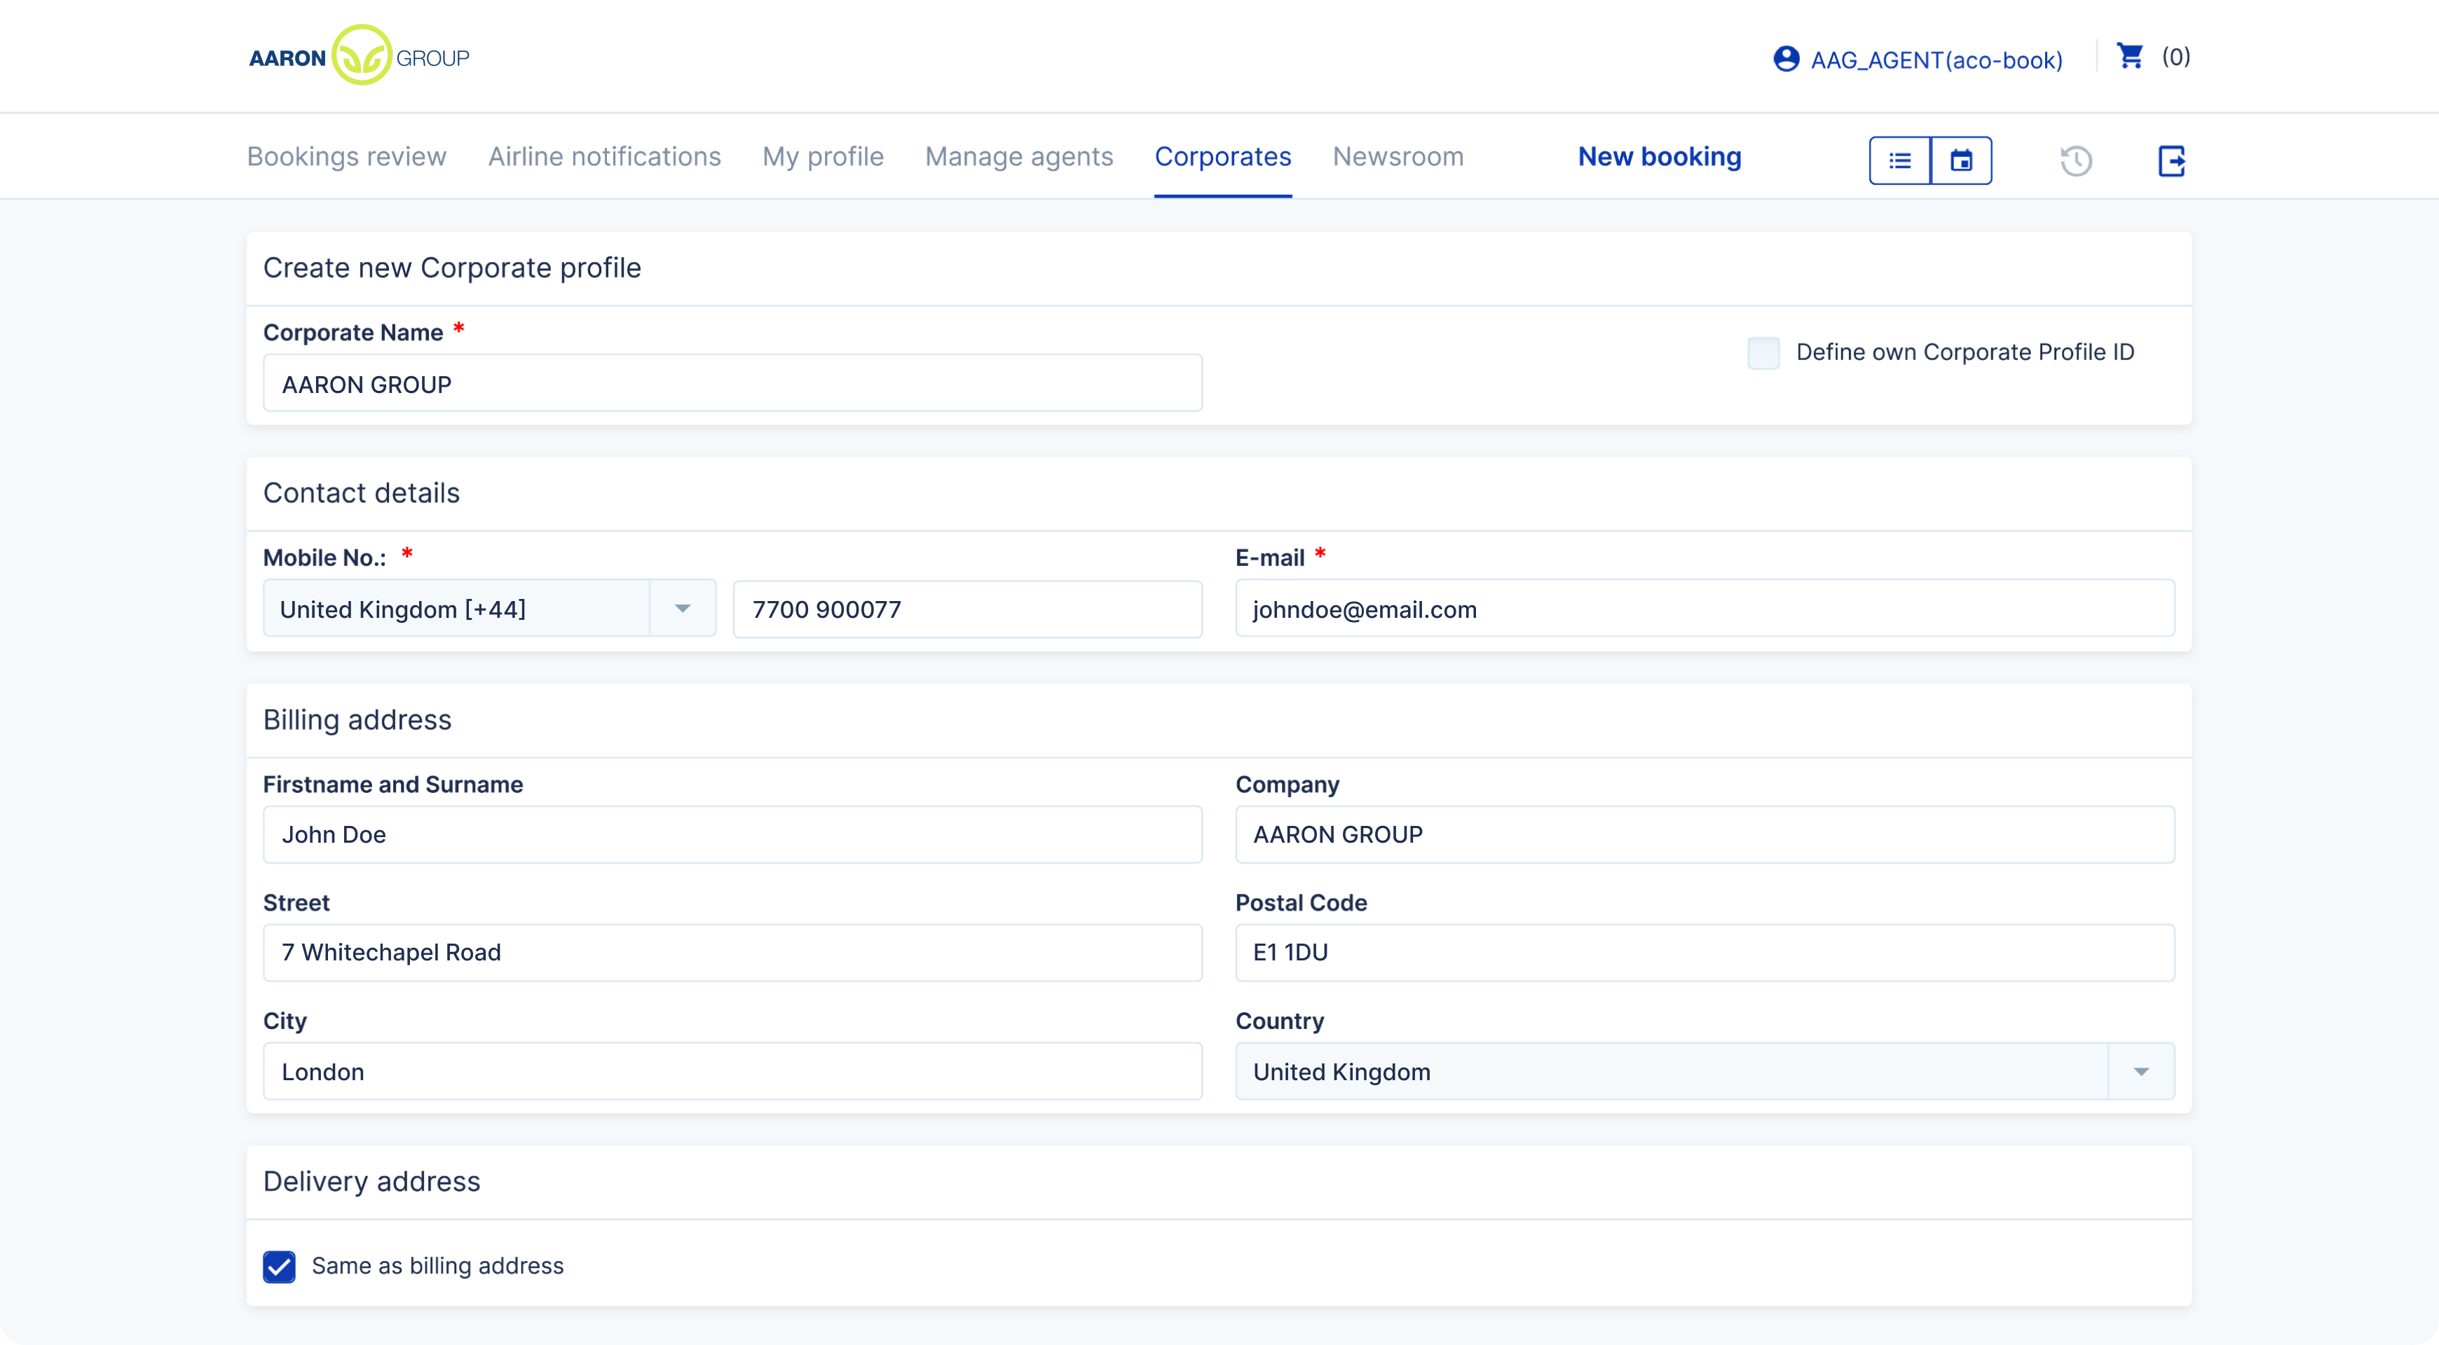The width and height of the screenshot is (2439, 1345).
Task: Switch to calendar view icon
Action: click(x=1961, y=160)
